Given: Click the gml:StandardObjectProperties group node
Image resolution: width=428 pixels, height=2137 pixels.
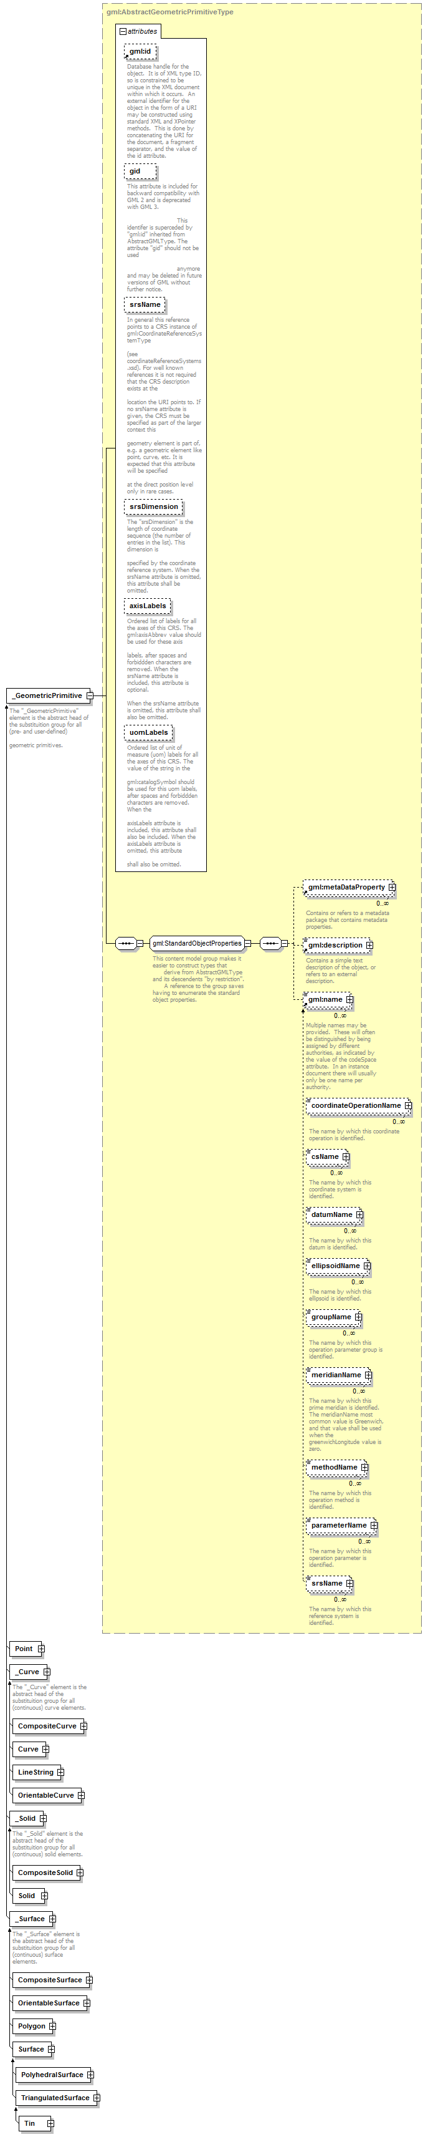Looking at the screenshot, I should tap(197, 943).
